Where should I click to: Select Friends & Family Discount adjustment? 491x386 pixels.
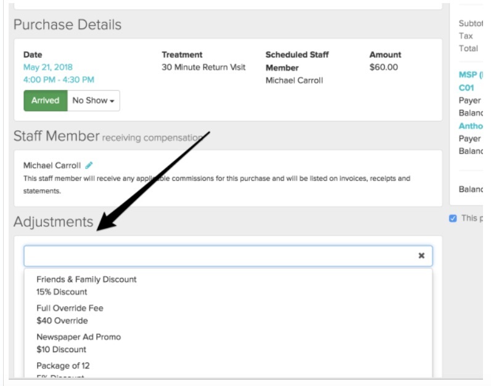[86, 285]
